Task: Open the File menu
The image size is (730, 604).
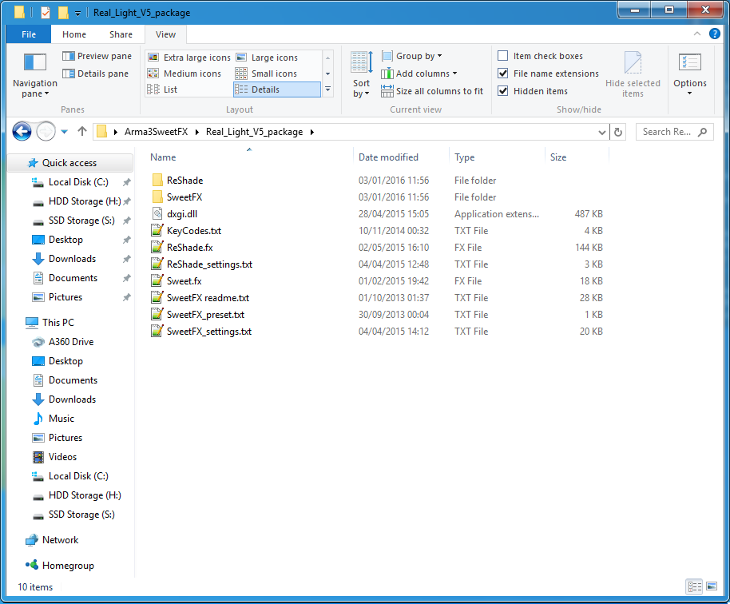Action: click(29, 34)
